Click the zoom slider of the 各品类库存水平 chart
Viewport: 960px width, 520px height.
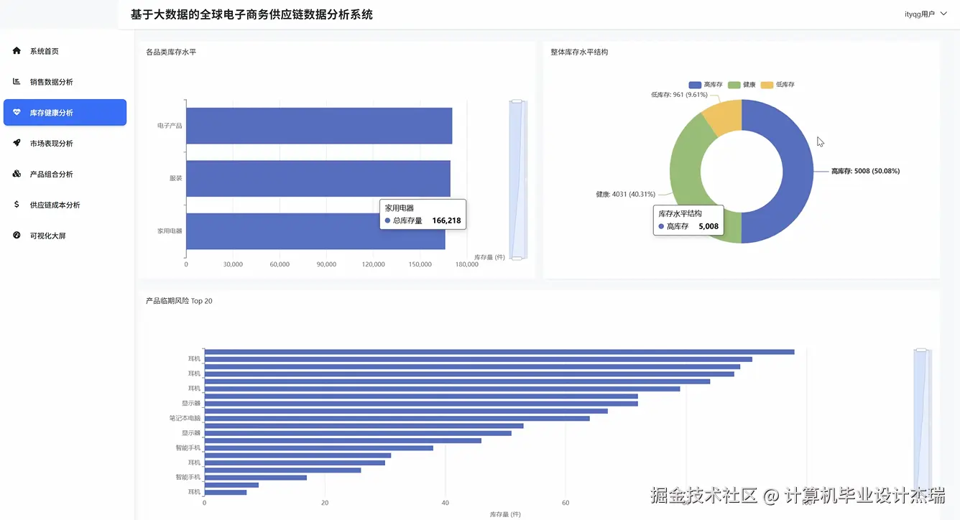[518, 180]
